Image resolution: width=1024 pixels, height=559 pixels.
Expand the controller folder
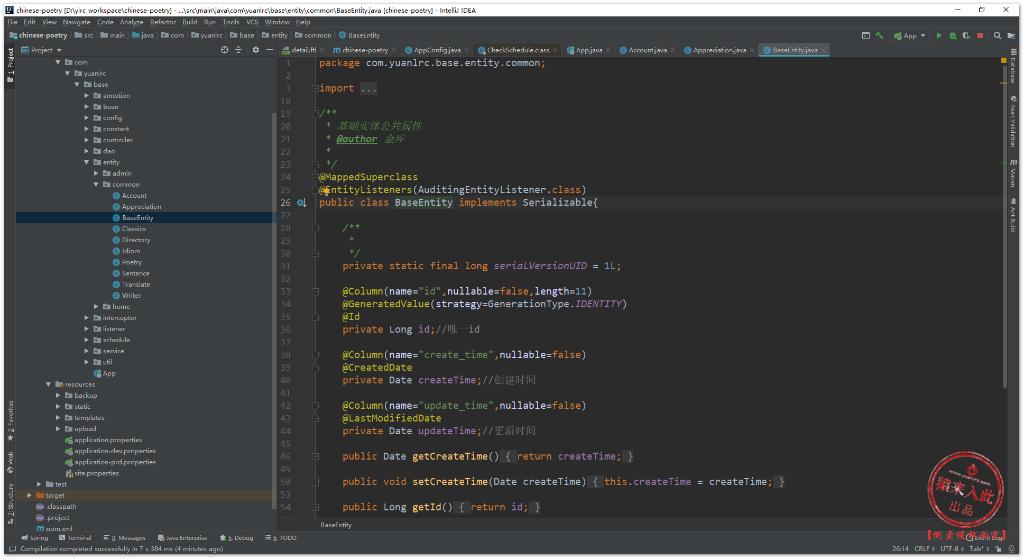pyautogui.click(x=87, y=140)
